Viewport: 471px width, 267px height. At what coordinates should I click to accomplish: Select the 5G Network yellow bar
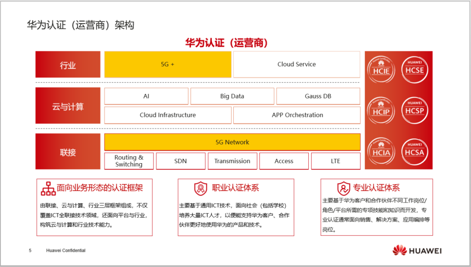[232, 142]
